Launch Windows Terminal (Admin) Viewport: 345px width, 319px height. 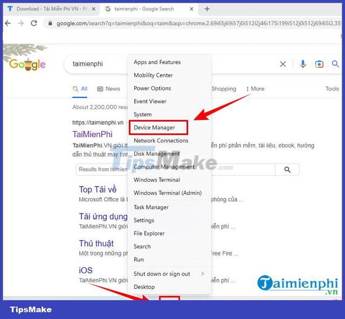coord(168,193)
